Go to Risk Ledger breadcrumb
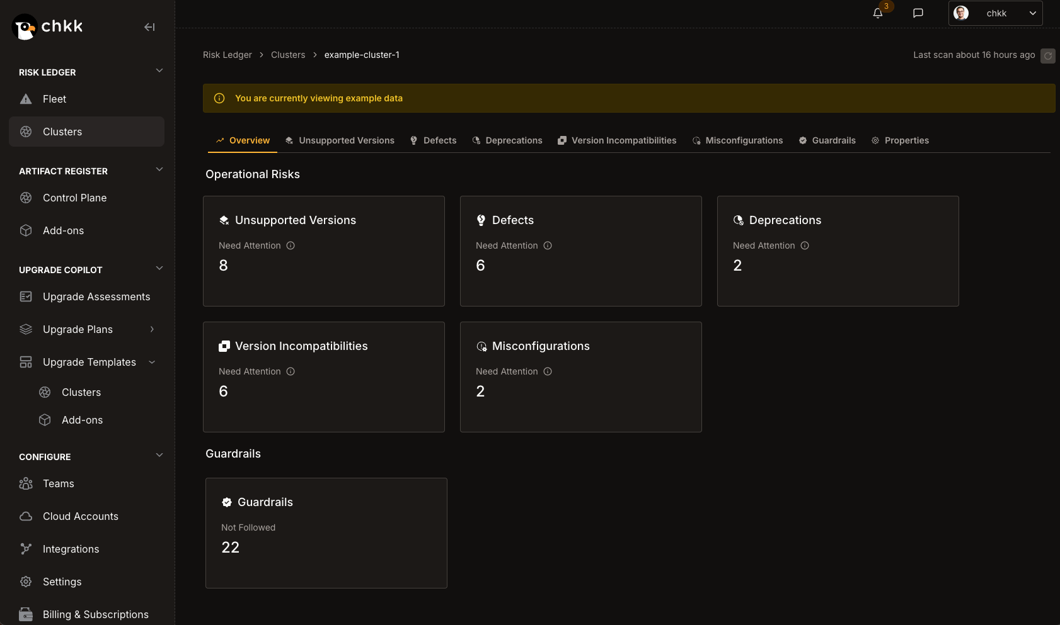This screenshot has height=625, width=1060. pos(228,55)
